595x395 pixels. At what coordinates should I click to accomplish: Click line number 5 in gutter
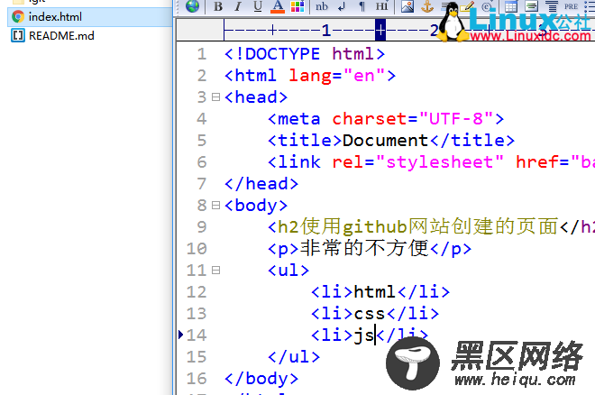click(202, 141)
